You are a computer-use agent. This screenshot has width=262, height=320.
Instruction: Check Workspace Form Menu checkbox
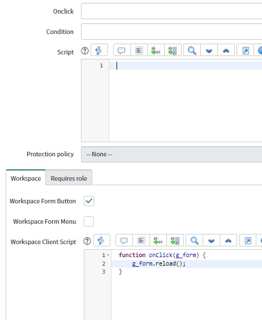tap(89, 221)
